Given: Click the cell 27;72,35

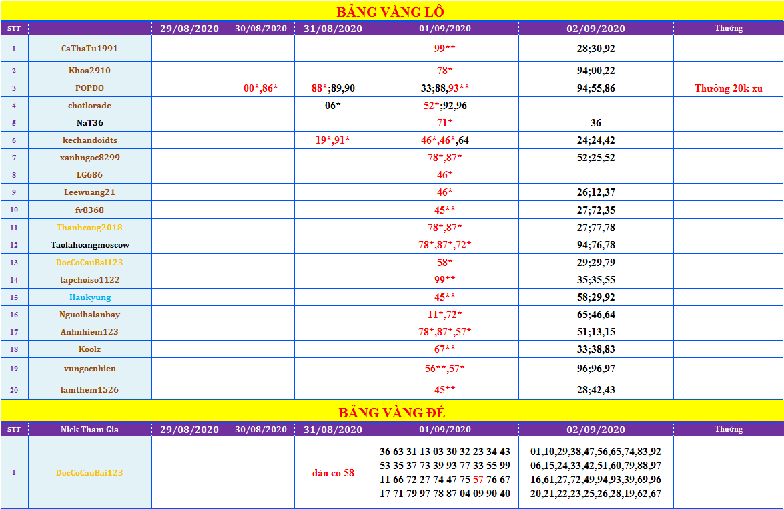Looking at the screenshot, I should (596, 210).
